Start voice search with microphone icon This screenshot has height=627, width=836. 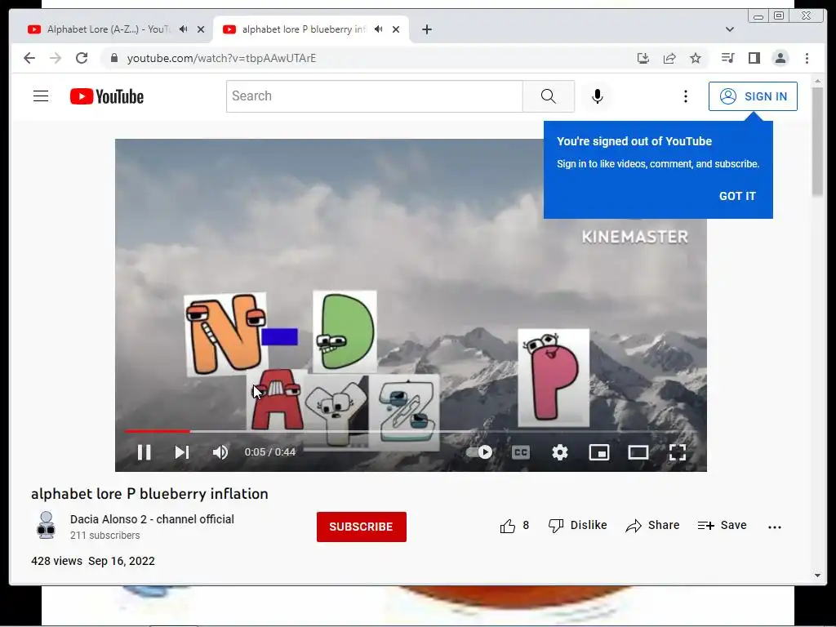(x=597, y=96)
